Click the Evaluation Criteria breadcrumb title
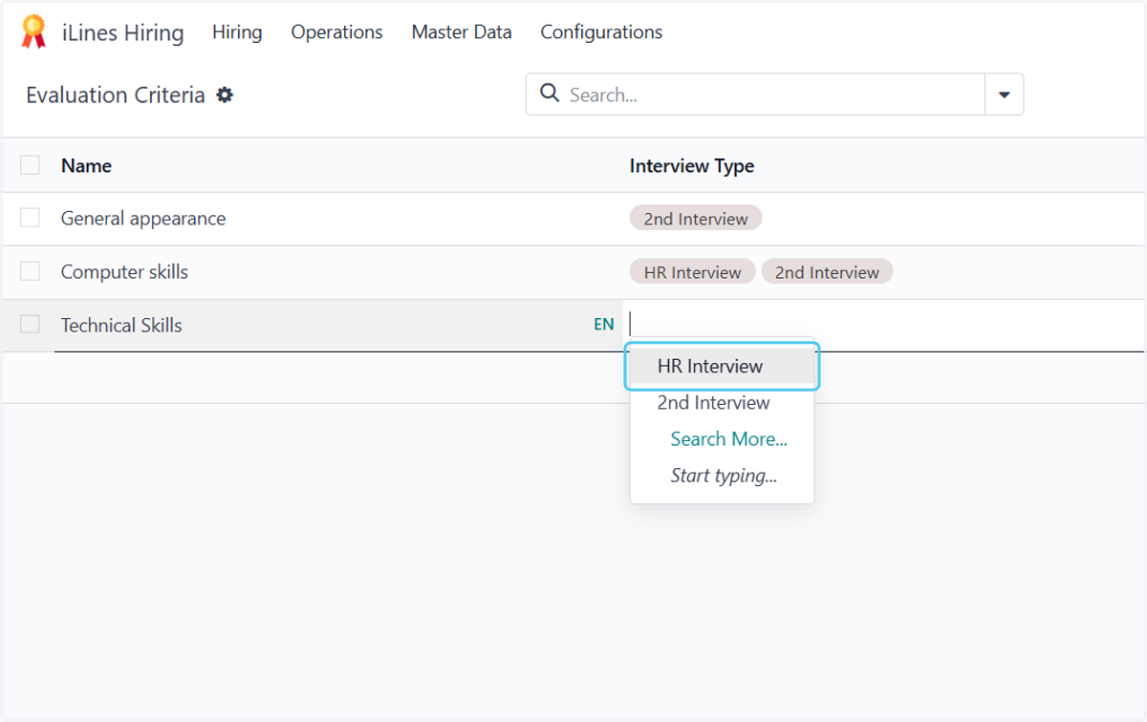This screenshot has width=1147, height=722. coord(115,95)
